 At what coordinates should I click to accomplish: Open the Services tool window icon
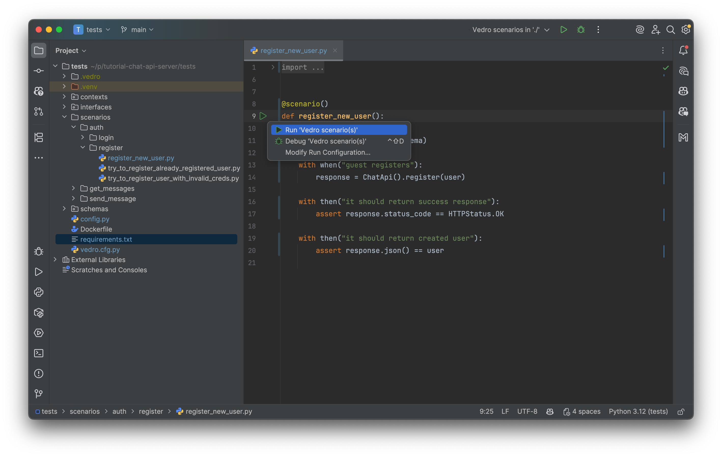[38, 333]
